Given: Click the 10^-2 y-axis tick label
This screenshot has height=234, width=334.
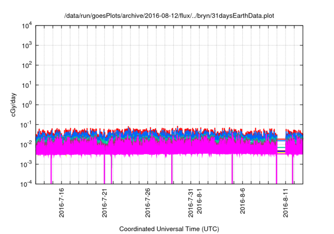Looking at the screenshot, I should tap(26, 145).
